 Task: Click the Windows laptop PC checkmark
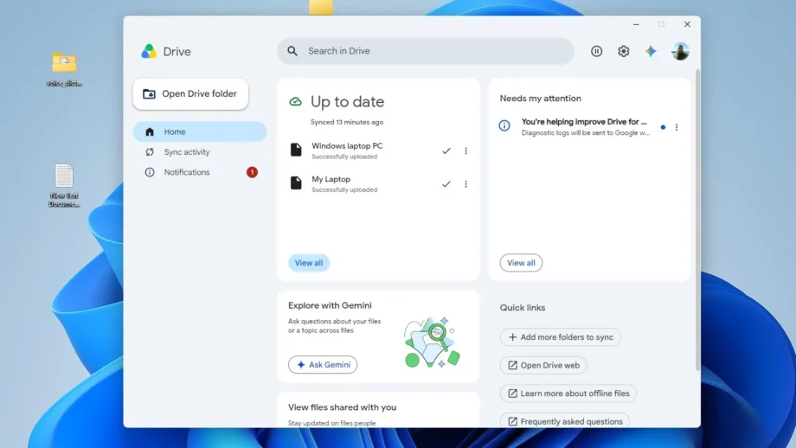tap(446, 150)
